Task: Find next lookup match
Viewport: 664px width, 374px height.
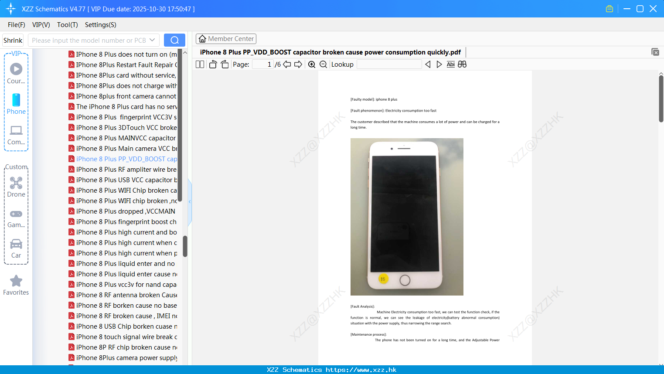Action: [439, 65]
